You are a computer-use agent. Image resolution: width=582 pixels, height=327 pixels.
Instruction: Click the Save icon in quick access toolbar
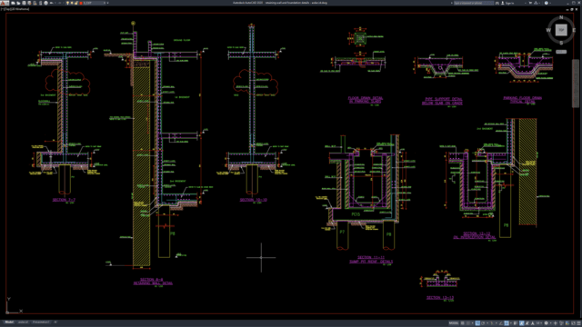[x=25, y=3]
